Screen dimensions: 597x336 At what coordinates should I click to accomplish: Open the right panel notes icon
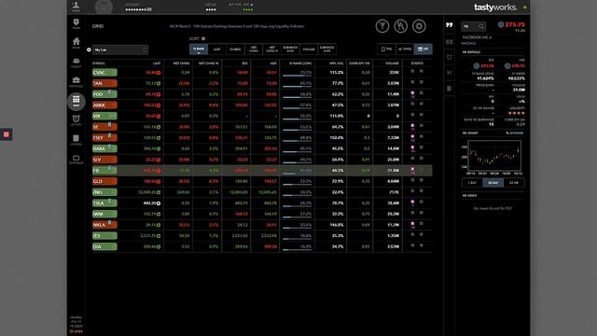[x=450, y=89]
